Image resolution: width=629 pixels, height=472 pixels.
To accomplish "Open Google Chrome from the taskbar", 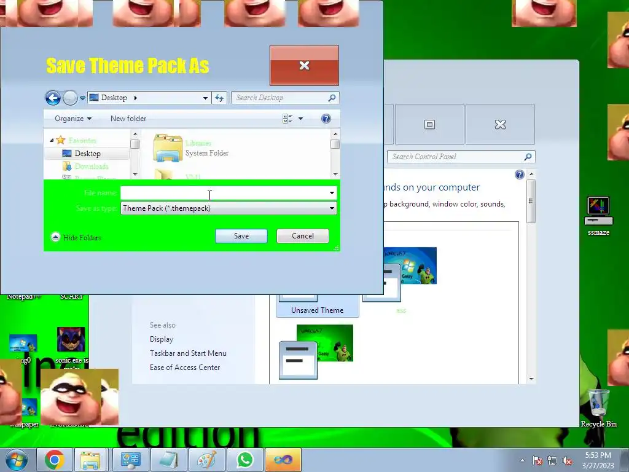I will pos(55,460).
